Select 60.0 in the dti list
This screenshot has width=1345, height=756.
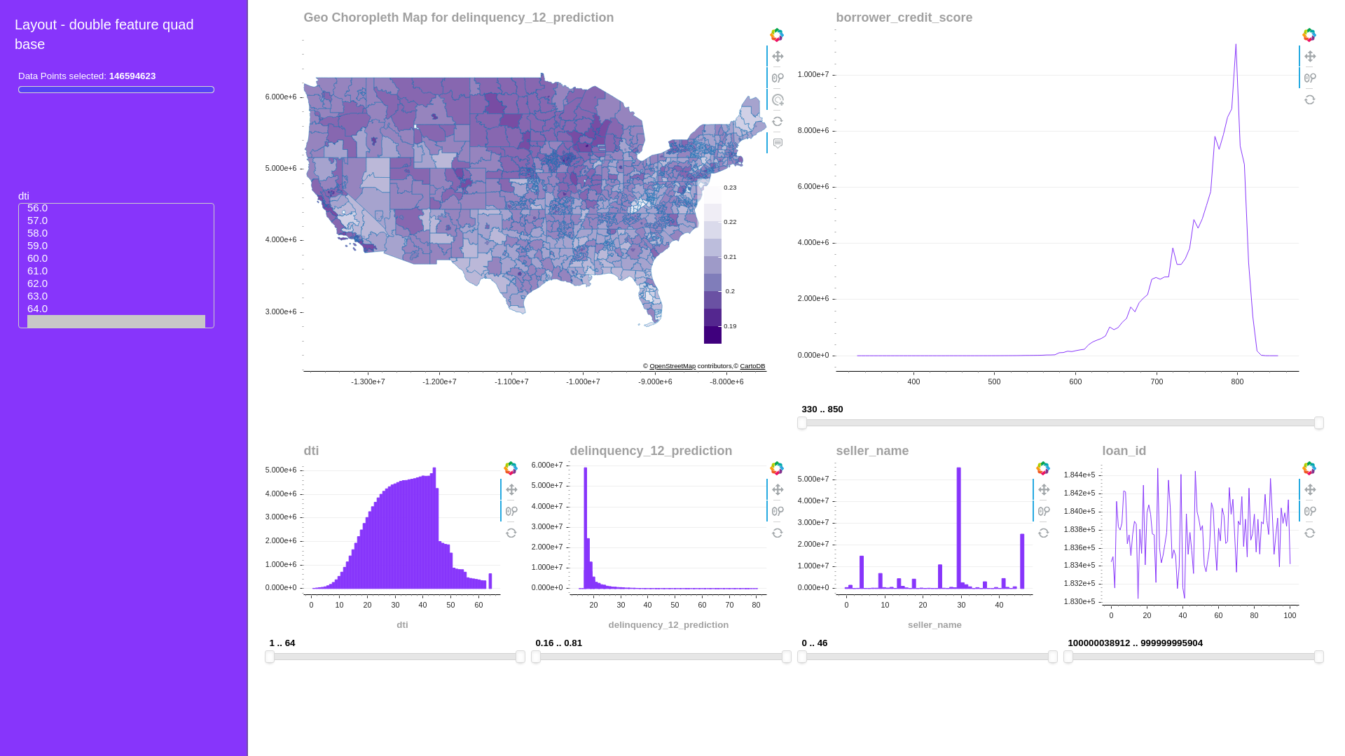(x=116, y=258)
